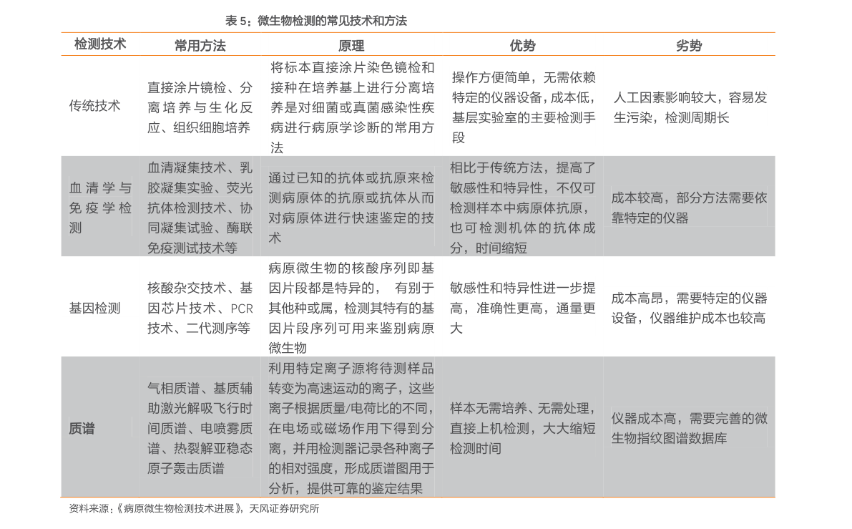
Task: Select the principle cell starting 通过已知的抗体或抗原
Action: click(x=351, y=208)
